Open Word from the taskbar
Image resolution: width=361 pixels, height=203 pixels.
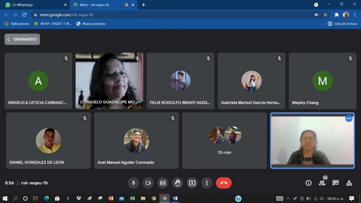pos(175,199)
